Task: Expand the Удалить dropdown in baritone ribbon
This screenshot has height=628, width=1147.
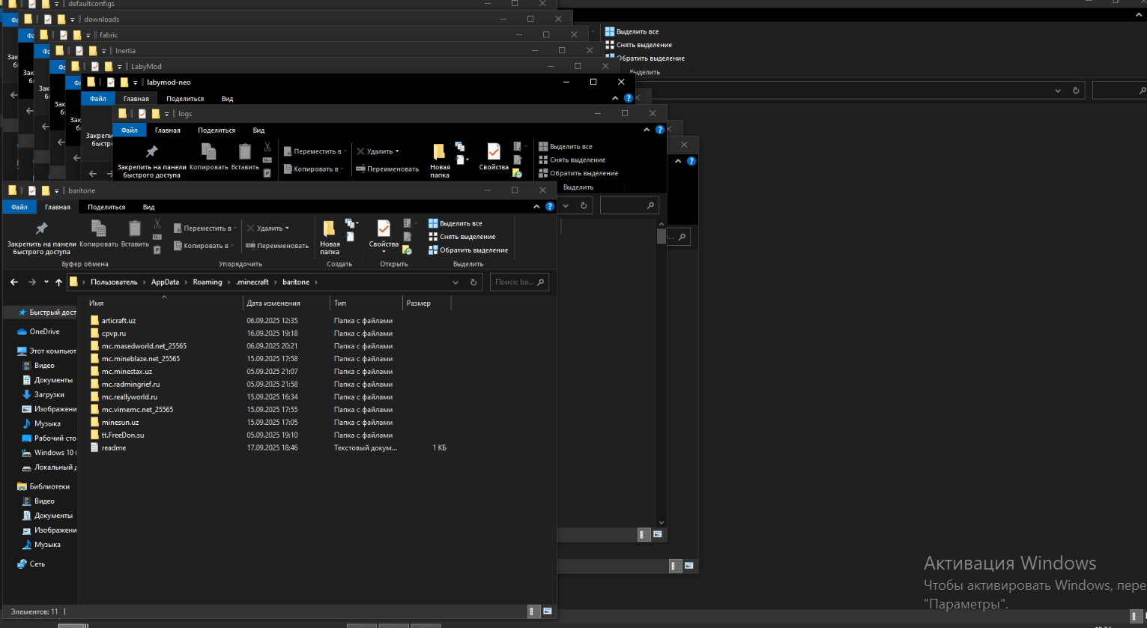Action: (287, 229)
